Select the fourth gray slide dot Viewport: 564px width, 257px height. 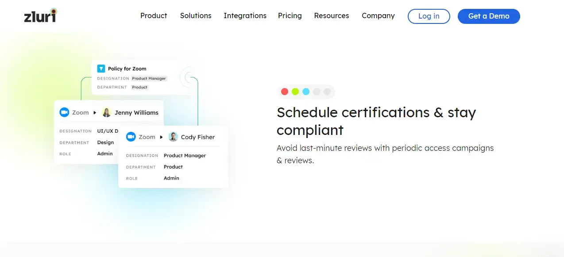[x=317, y=92]
